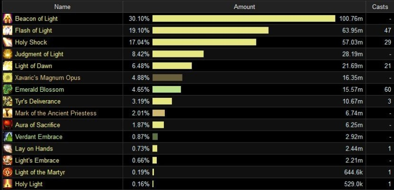
Task: Open the Light of Dawn ability link
Action: pos(33,66)
